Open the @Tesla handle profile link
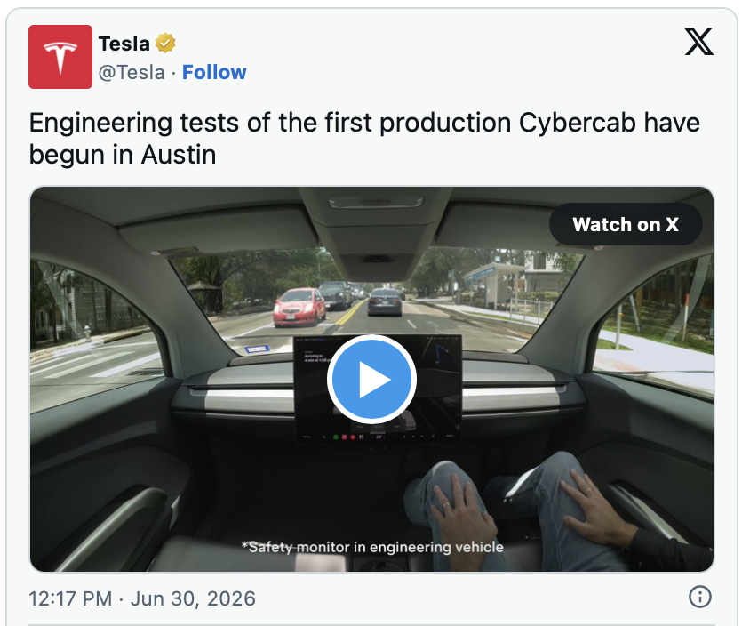750x626 pixels. pyautogui.click(x=132, y=73)
